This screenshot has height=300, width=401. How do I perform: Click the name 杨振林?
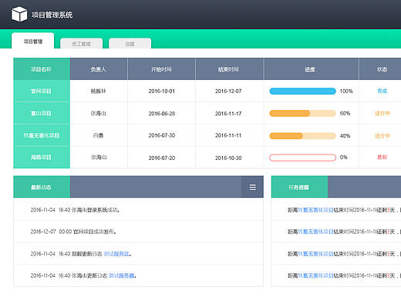[99, 91]
